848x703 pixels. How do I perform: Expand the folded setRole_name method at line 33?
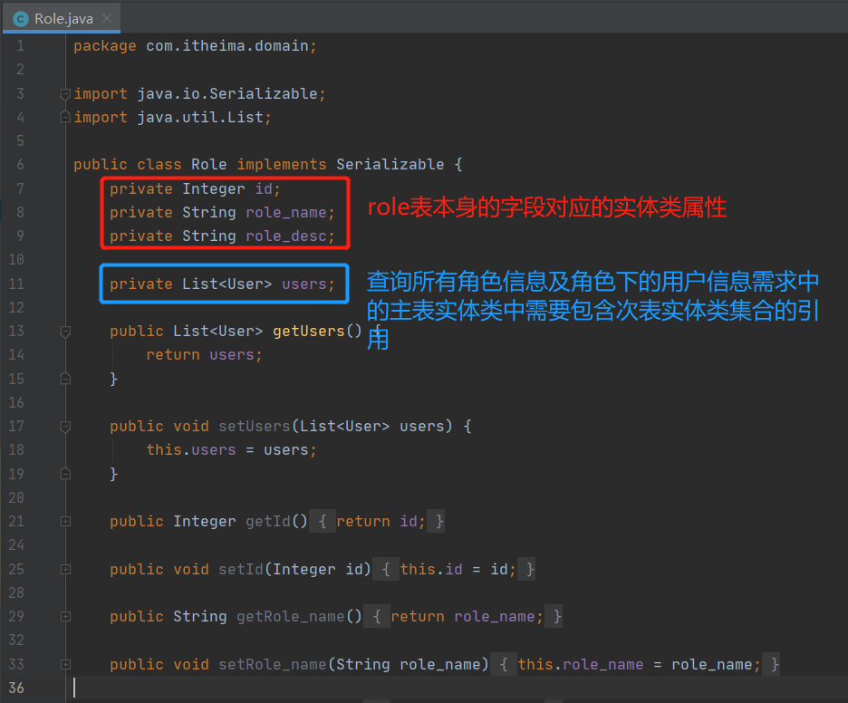(65, 664)
